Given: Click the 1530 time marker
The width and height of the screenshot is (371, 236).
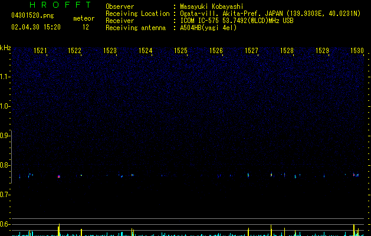Looking at the screenshot, I should coord(357,51).
